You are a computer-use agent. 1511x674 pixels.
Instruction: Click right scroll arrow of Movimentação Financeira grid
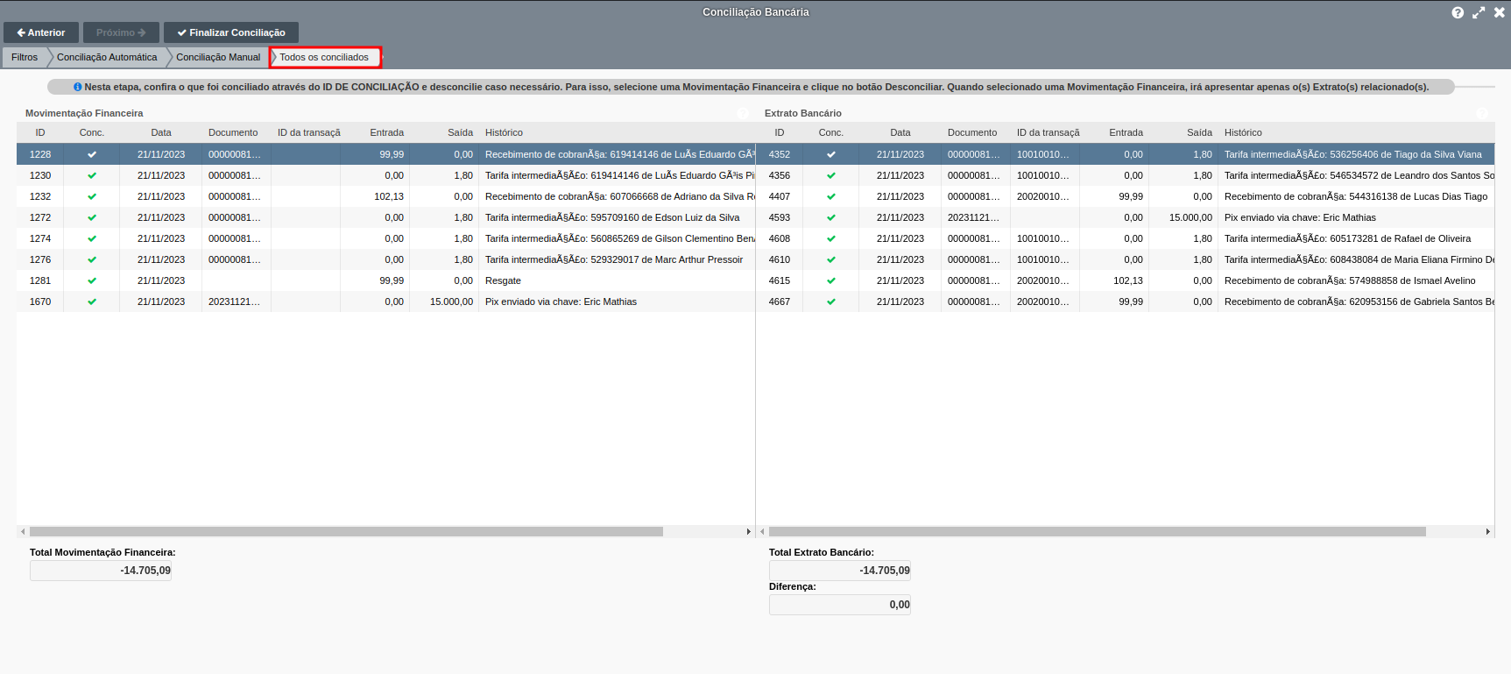(x=748, y=531)
